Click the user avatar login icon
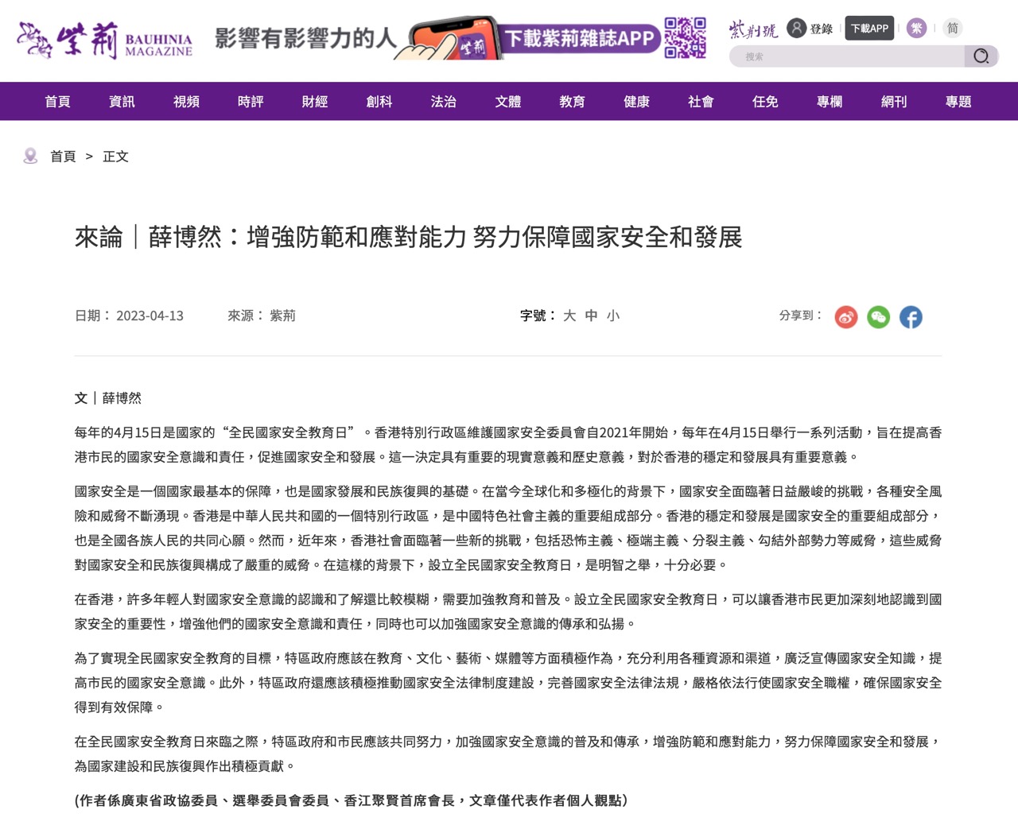 [794, 28]
